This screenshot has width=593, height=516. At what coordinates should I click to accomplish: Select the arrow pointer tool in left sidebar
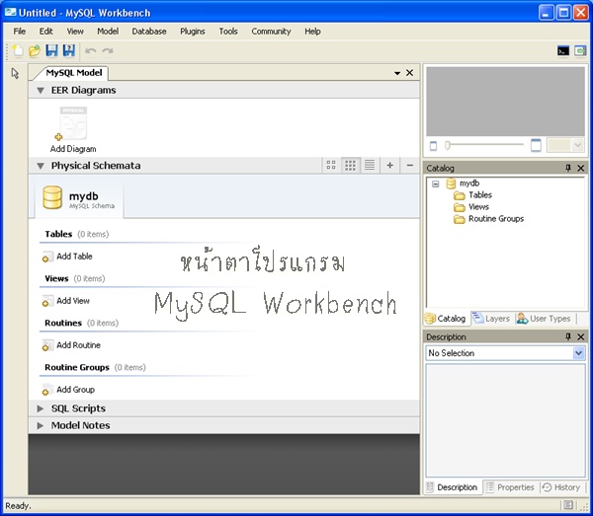pyautogui.click(x=15, y=73)
